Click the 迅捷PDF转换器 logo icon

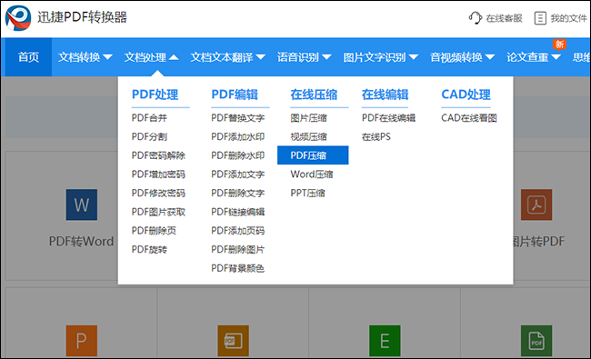click(x=18, y=17)
